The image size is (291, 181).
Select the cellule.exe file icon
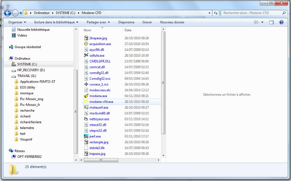(86, 55)
